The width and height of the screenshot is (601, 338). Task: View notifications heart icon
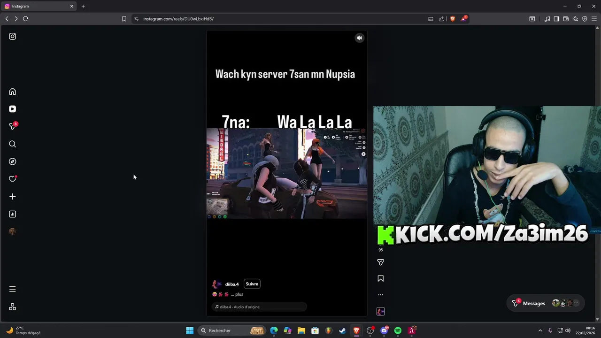click(13, 179)
